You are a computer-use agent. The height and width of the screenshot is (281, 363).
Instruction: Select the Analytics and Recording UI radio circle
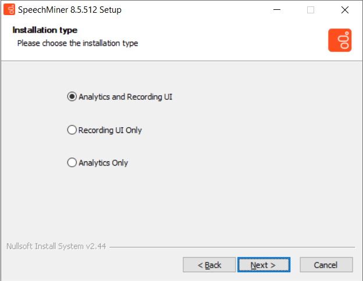pos(72,97)
